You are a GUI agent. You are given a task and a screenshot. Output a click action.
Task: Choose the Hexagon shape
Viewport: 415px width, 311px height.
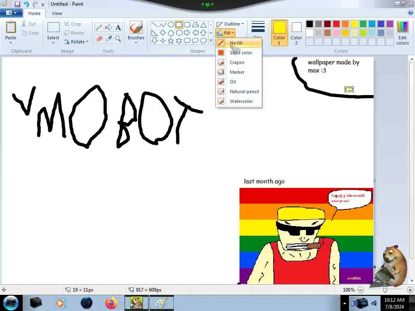[x=179, y=33]
